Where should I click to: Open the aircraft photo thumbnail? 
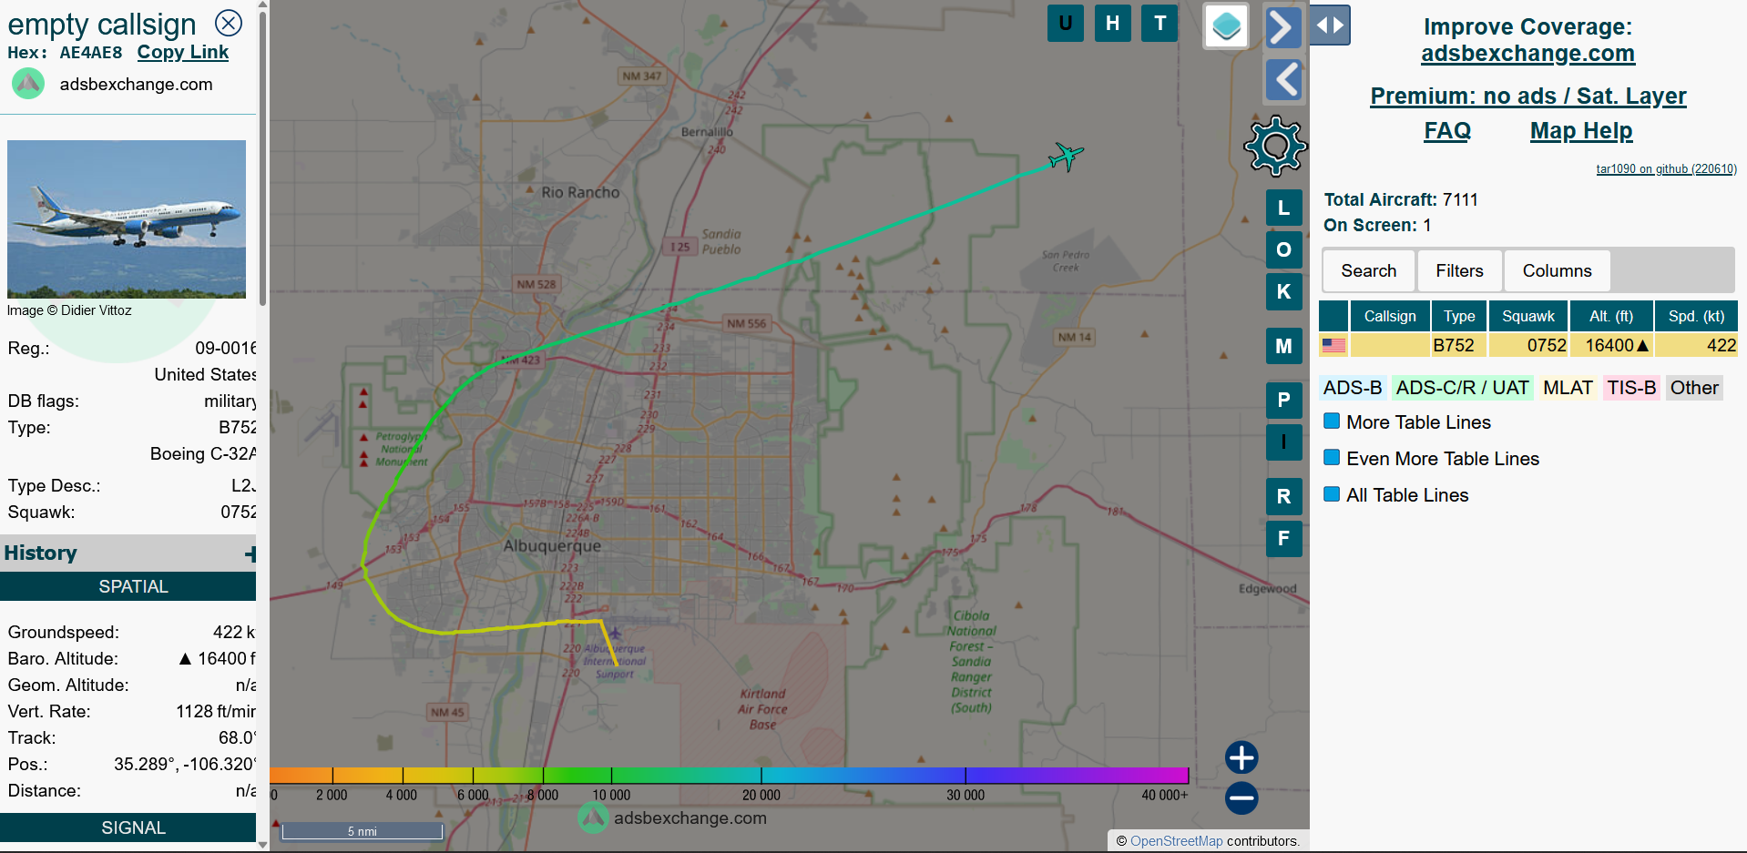click(127, 219)
